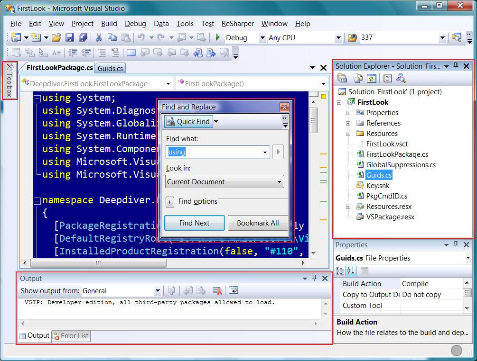Screen dimensions: 477x361
Task: Switch to the Guids.cs editor tab
Action: [110, 68]
